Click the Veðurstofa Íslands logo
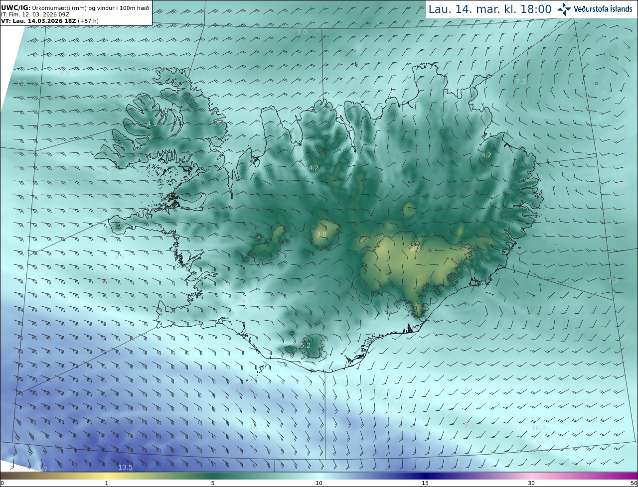This screenshot has width=638, height=487. [x=595, y=9]
